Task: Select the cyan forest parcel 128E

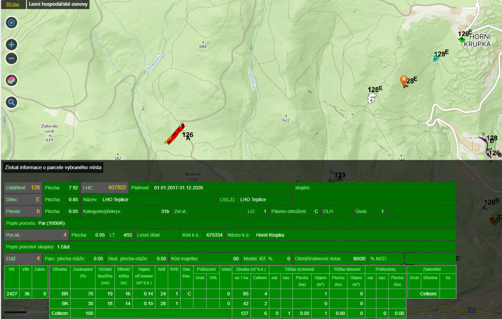Action: coord(435,59)
